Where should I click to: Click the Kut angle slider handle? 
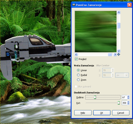coord(119,103)
